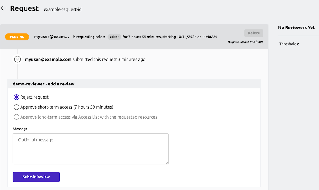Image resolution: width=319 pixels, height=190 pixels.
Task: Select the Reject request option
Action: click(x=16, y=97)
